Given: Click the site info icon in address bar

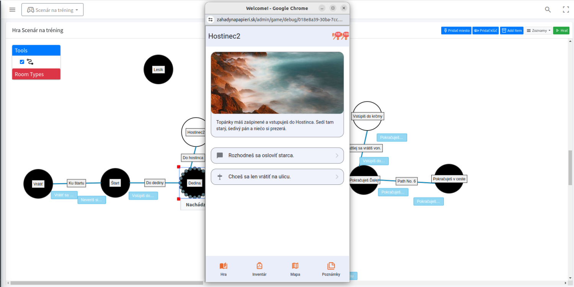Looking at the screenshot, I should 210,20.
